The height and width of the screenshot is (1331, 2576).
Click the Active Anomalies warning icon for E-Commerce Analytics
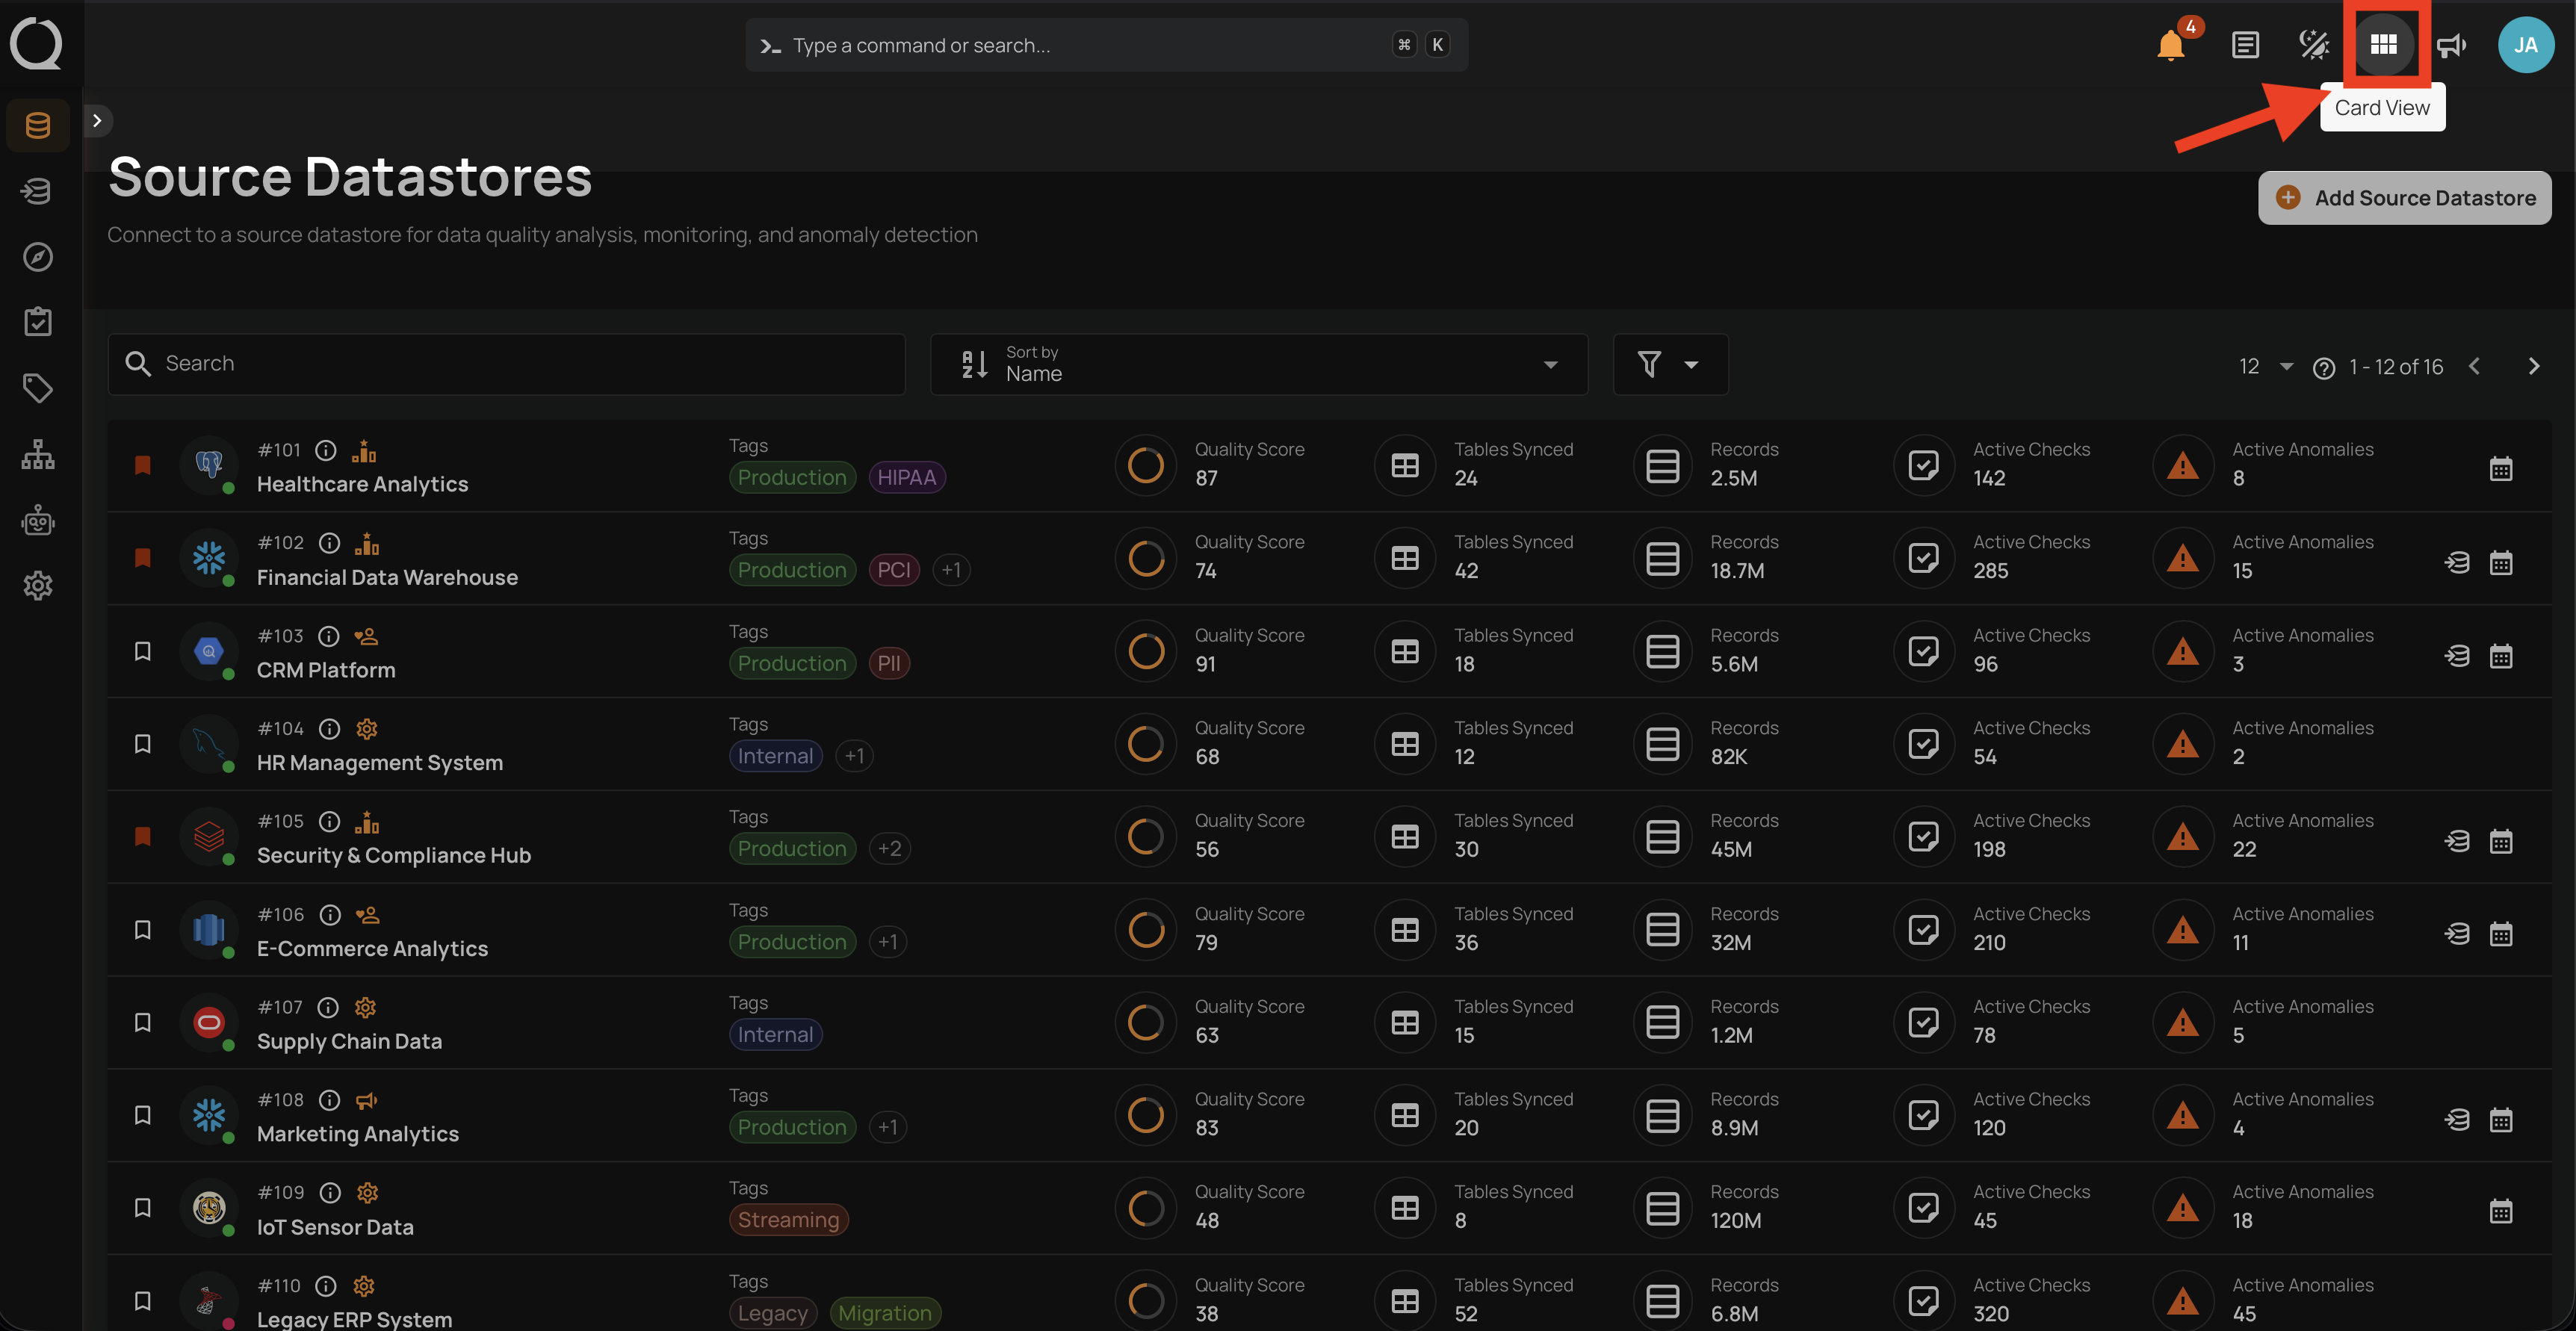pyautogui.click(x=2183, y=930)
